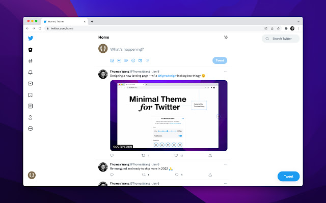Screen dimensions: 326x203
Task: Reply to the landing page tweet
Action: pos(112,155)
